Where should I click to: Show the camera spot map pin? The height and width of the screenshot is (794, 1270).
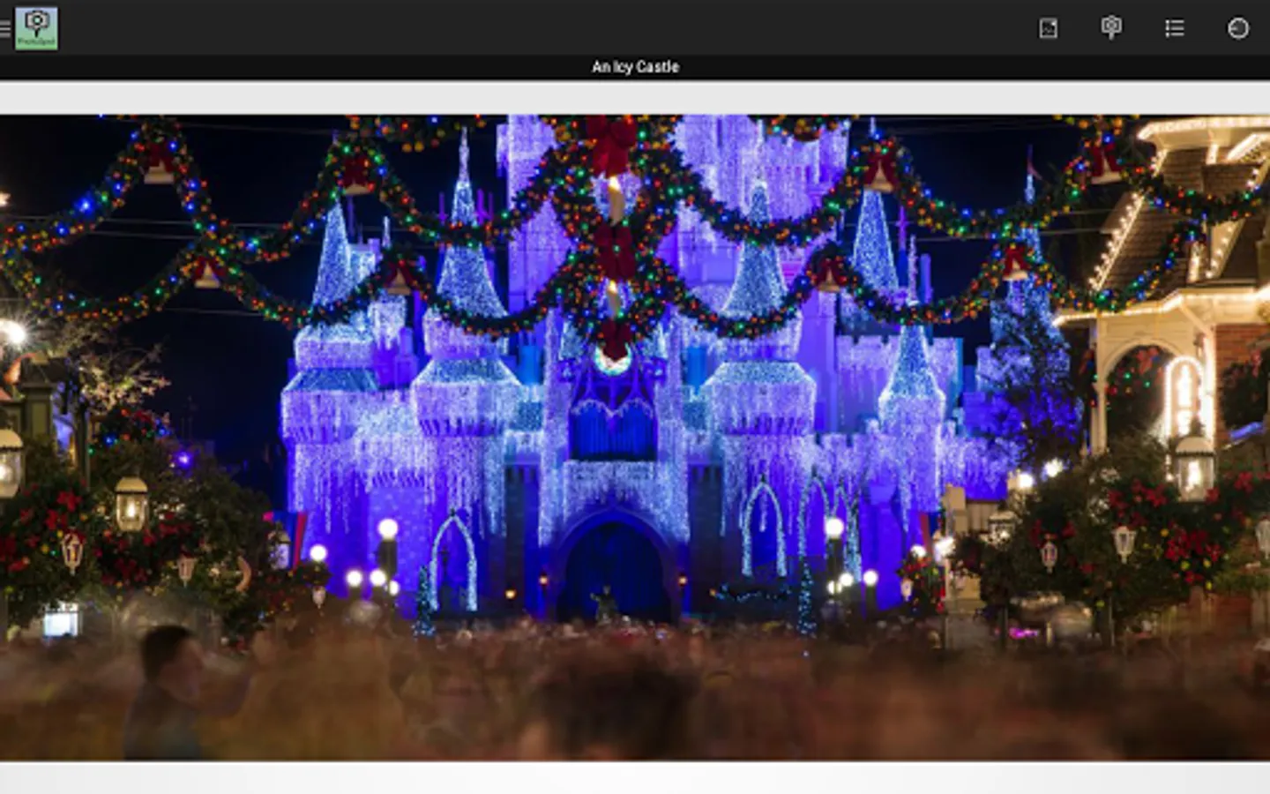[x=1111, y=27]
